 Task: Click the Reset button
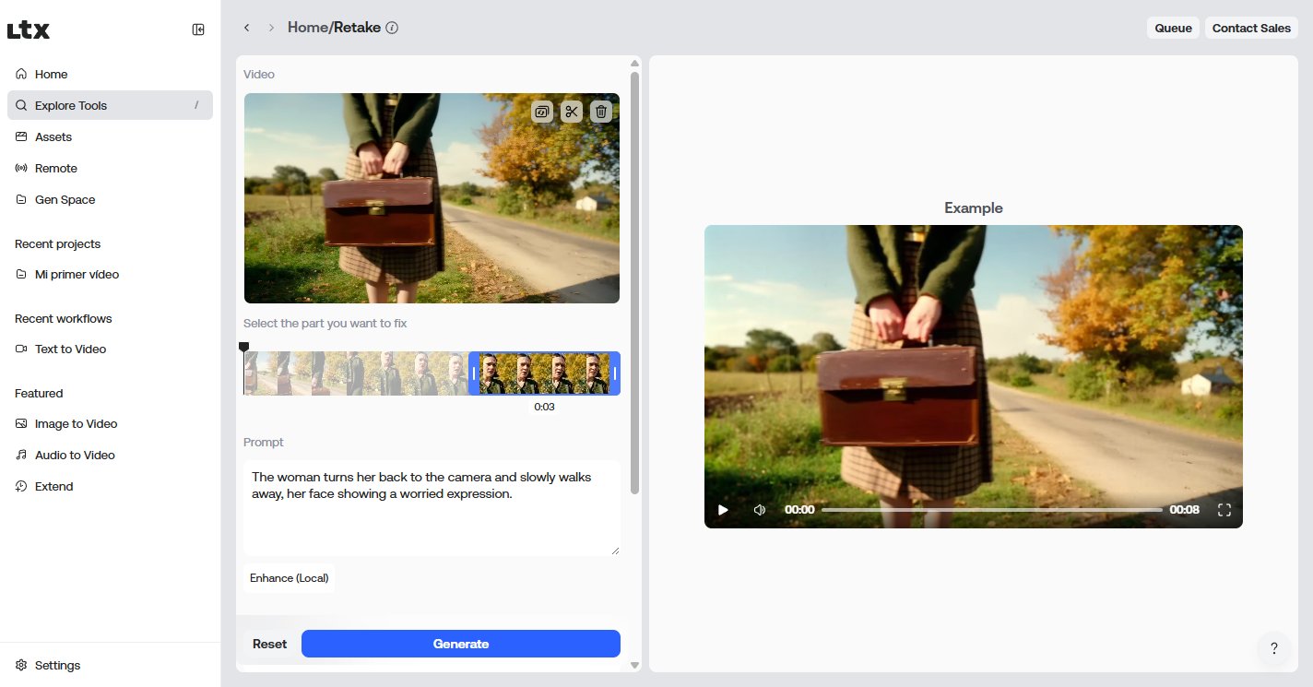tap(269, 644)
